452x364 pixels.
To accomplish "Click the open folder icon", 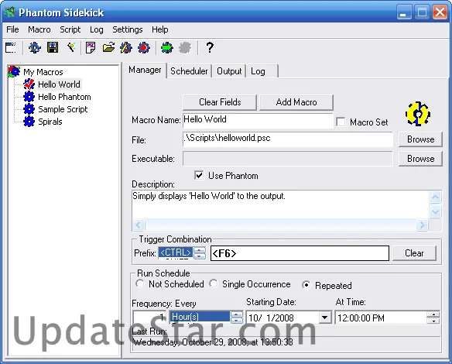I will coord(108,47).
